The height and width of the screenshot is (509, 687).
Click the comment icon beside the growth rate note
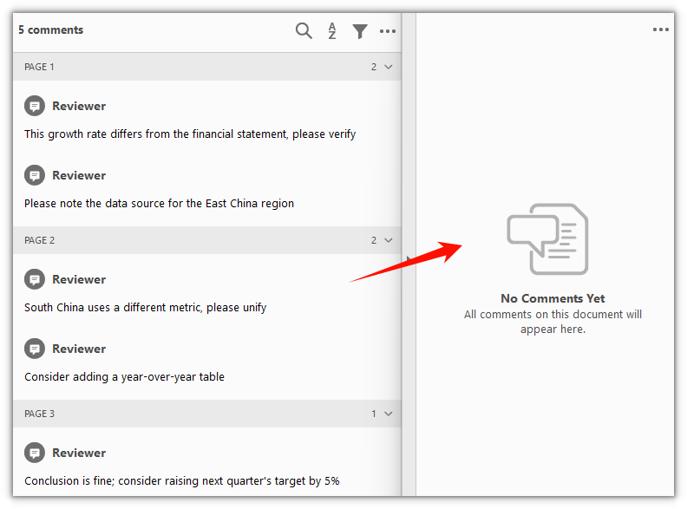[x=35, y=106]
